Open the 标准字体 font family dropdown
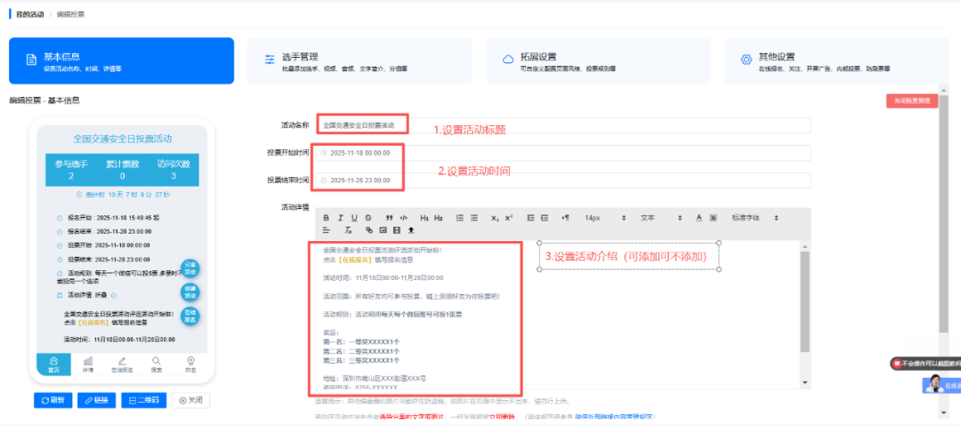Screen dimensions: 961x425 755,218
